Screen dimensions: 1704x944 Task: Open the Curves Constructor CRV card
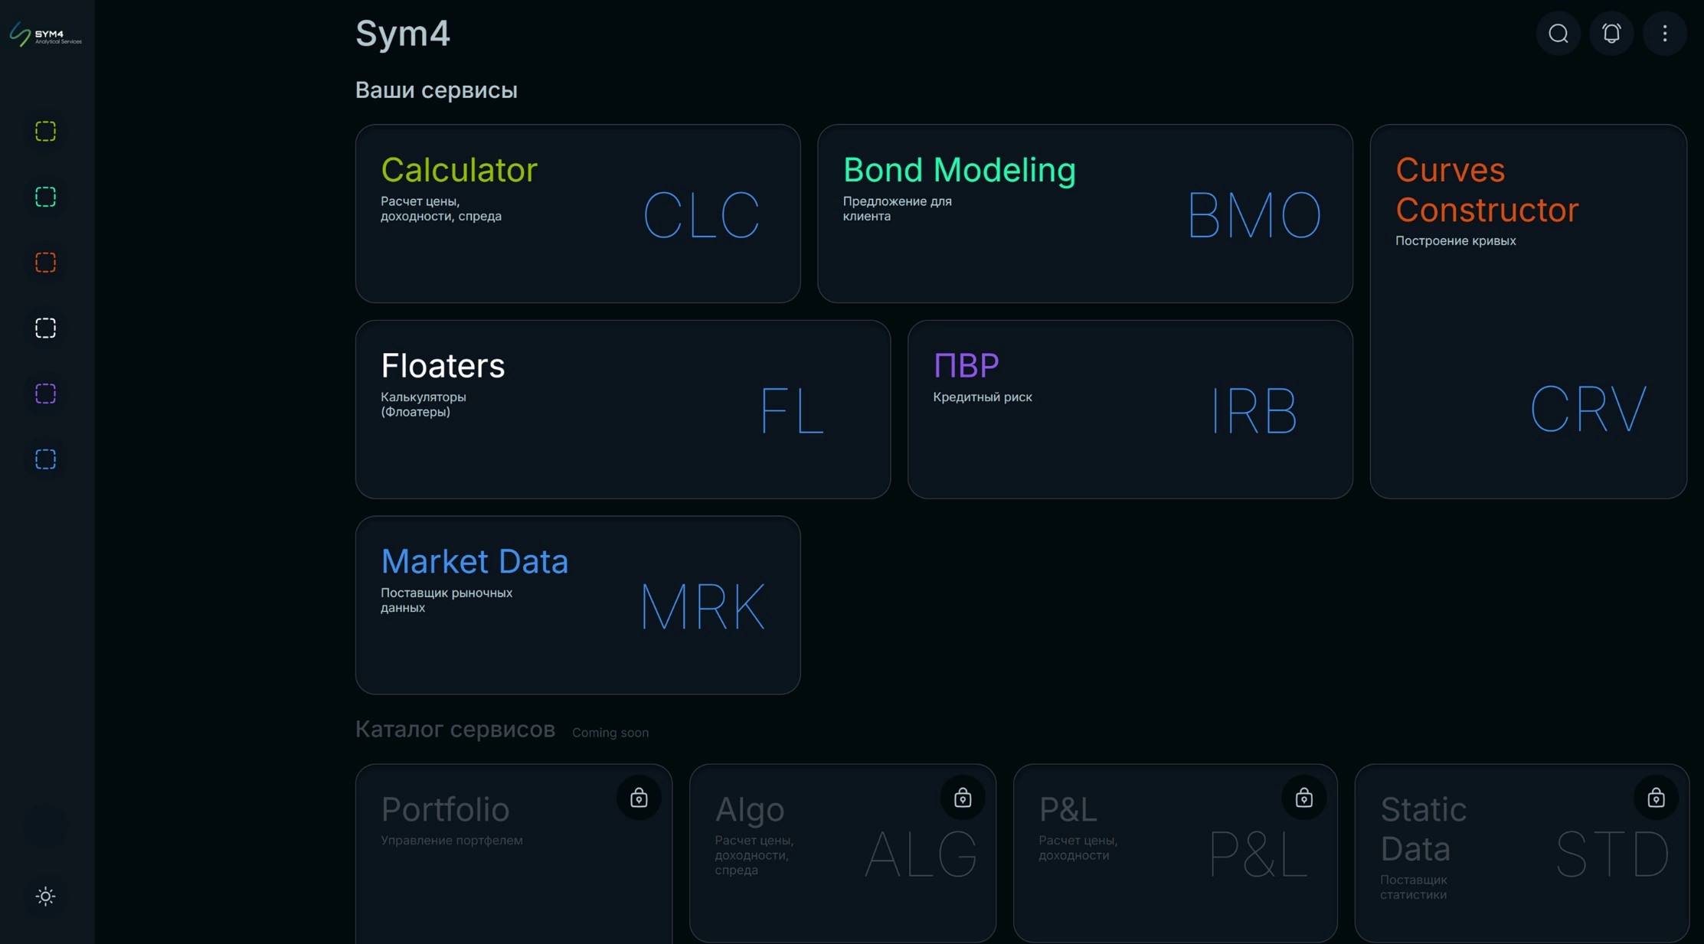point(1528,312)
